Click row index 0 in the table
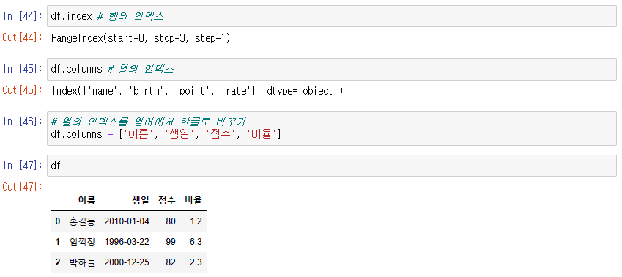Image resolution: width=622 pixels, height=277 pixels. (58, 221)
